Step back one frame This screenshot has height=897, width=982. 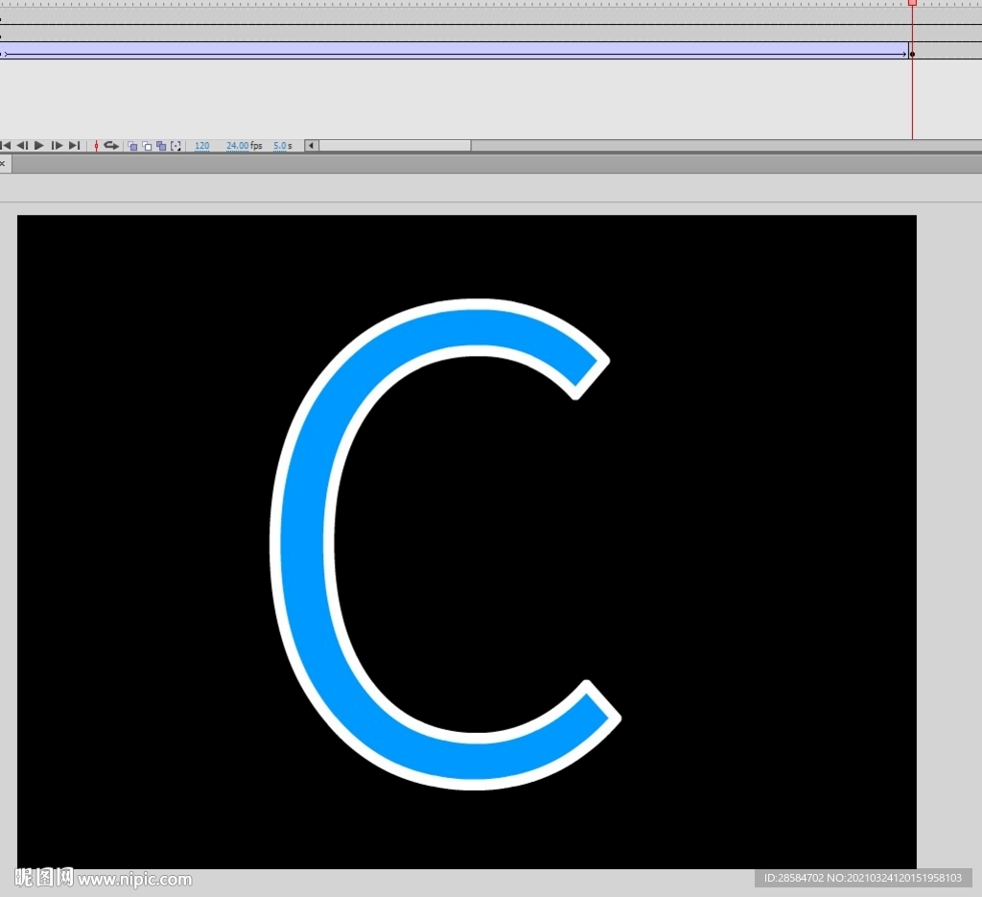click(x=22, y=145)
